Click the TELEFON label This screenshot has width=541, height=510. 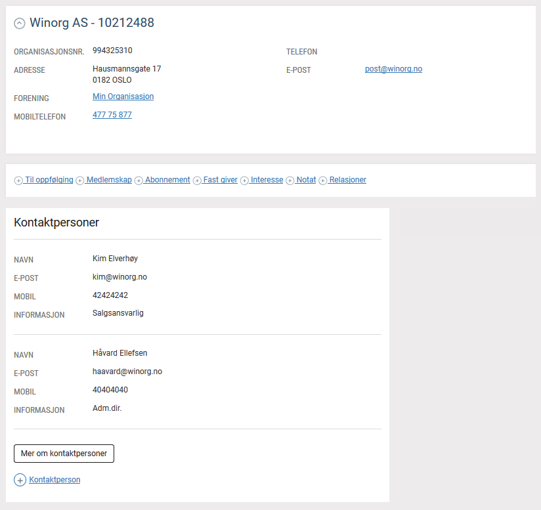click(x=301, y=52)
